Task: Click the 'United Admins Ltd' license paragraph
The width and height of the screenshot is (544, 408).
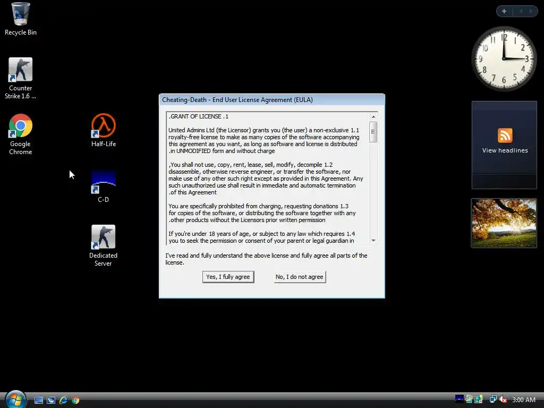Action: click(263, 140)
